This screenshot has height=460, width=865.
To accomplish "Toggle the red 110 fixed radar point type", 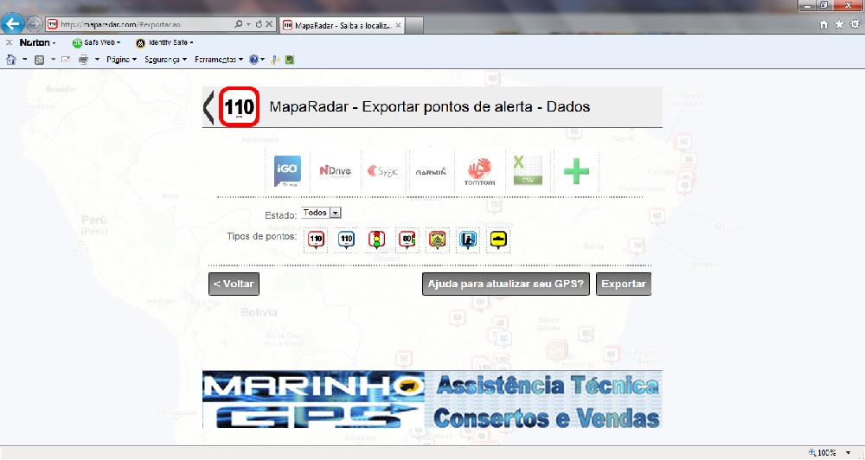I will point(316,240).
